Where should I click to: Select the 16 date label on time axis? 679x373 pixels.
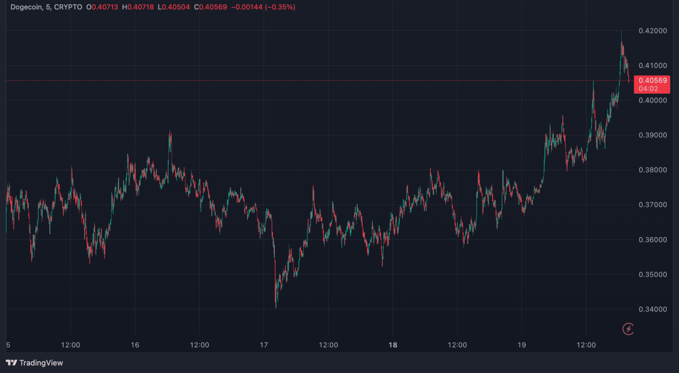[135, 345]
